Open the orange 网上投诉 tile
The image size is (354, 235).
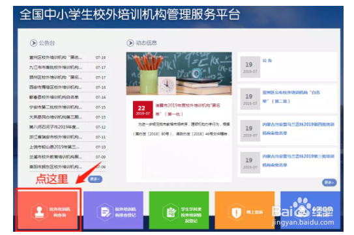(x=244, y=210)
